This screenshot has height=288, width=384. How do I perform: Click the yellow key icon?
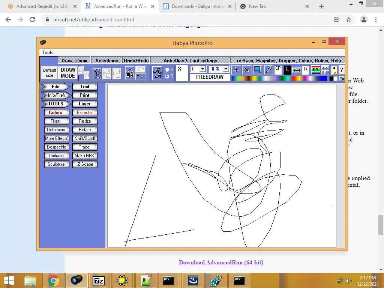334,70
